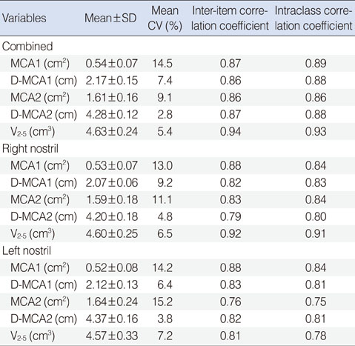The width and height of the screenshot is (355, 346).
Task: Select the 0.79 inter-item coefficient value
Action: (x=230, y=217)
